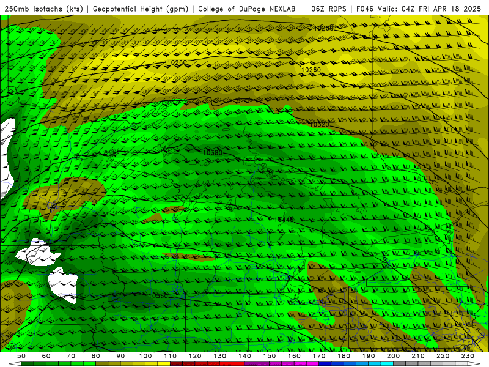The image size is (489, 367).
Task: Click the 10560 height contour label
Action: [158, 296]
